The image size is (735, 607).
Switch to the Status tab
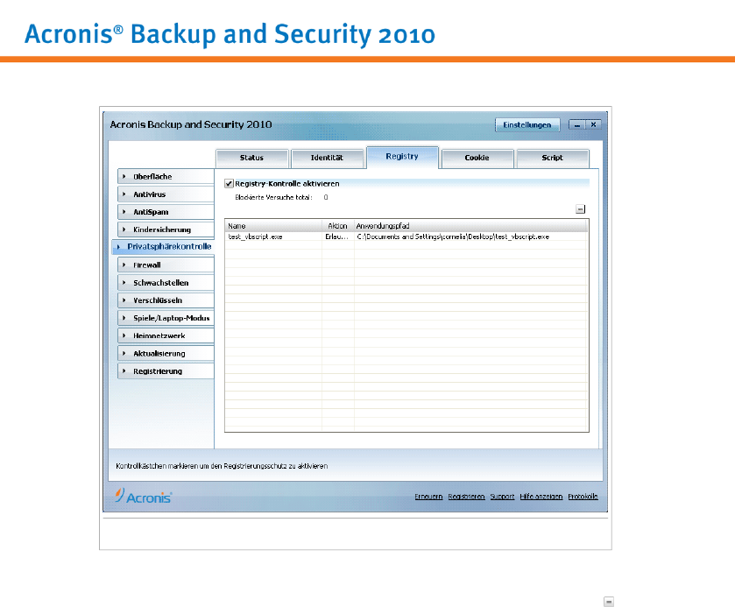pyautogui.click(x=251, y=158)
